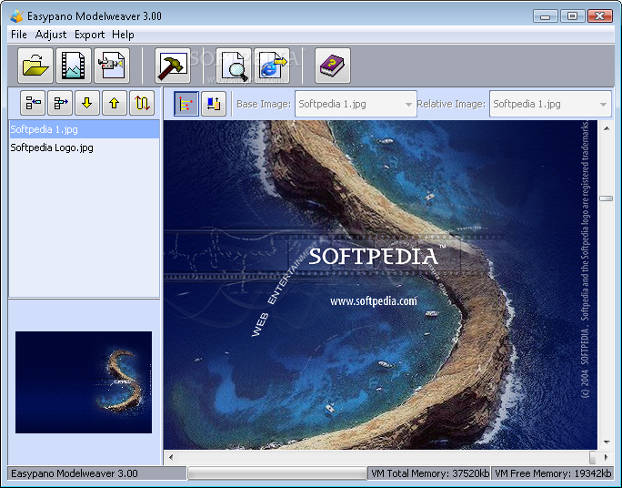Click the preview thumbnail of the S island

pos(84,382)
